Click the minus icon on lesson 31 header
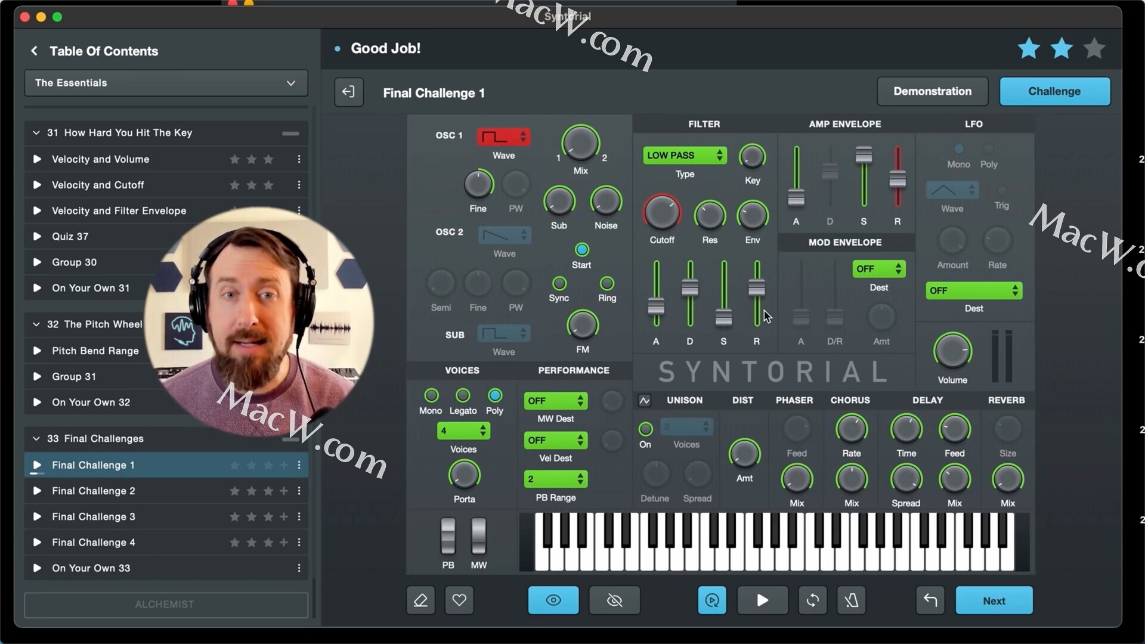 click(x=290, y=133)
